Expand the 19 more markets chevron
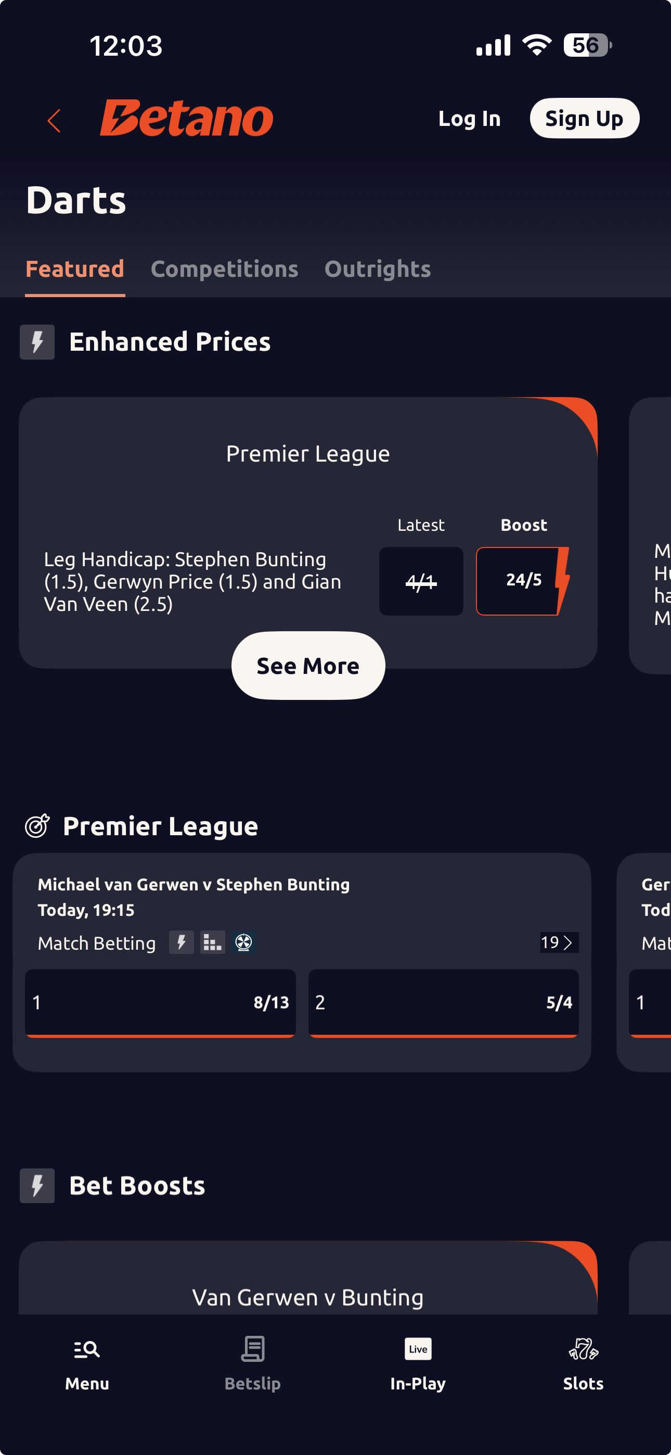671x1455 pixels. [x=559, y=942]
